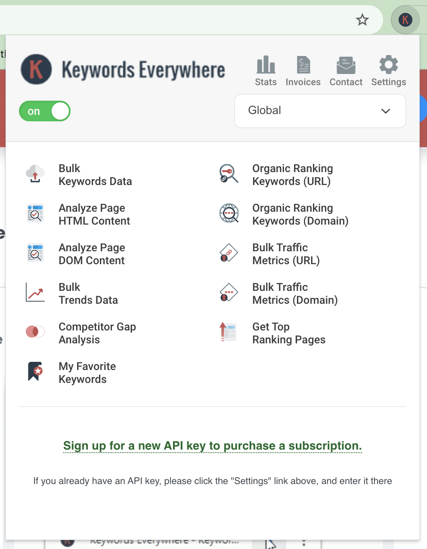Click the Contact envelope icon
427x549 pixels.
346,65
